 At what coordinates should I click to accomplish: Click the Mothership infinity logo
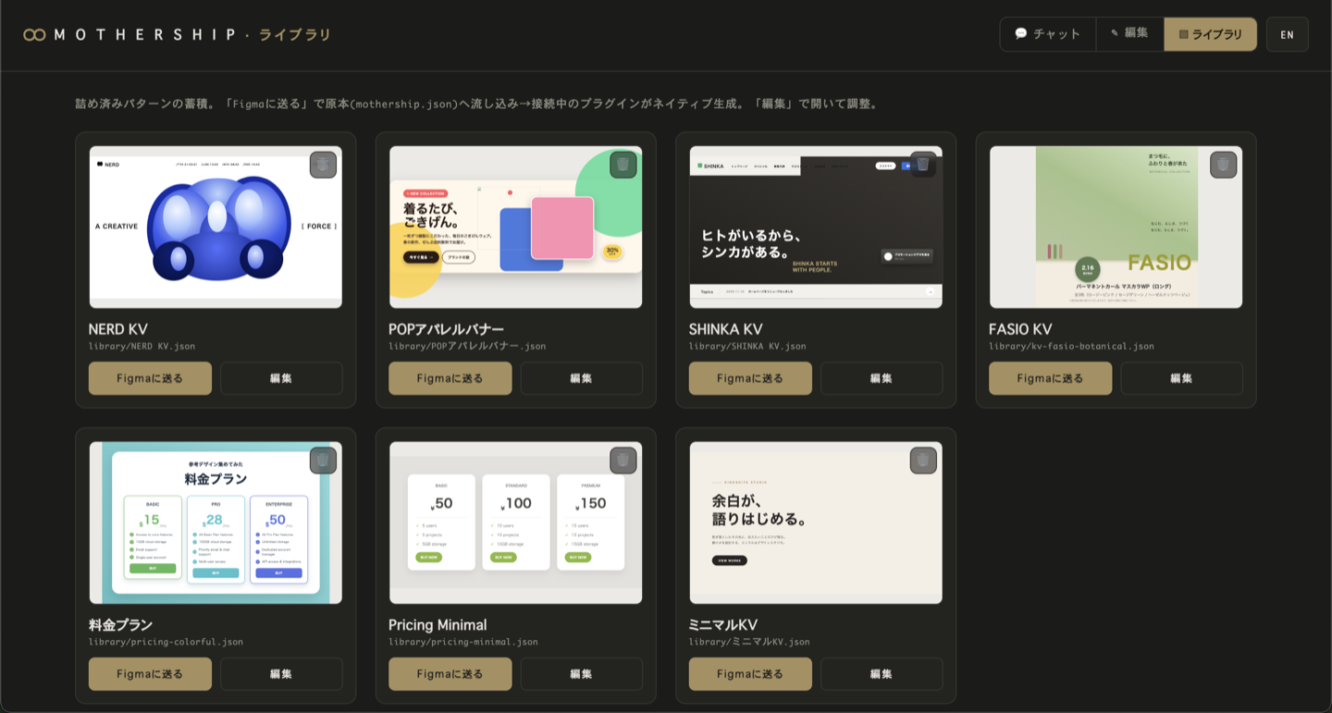coord(34,35)
